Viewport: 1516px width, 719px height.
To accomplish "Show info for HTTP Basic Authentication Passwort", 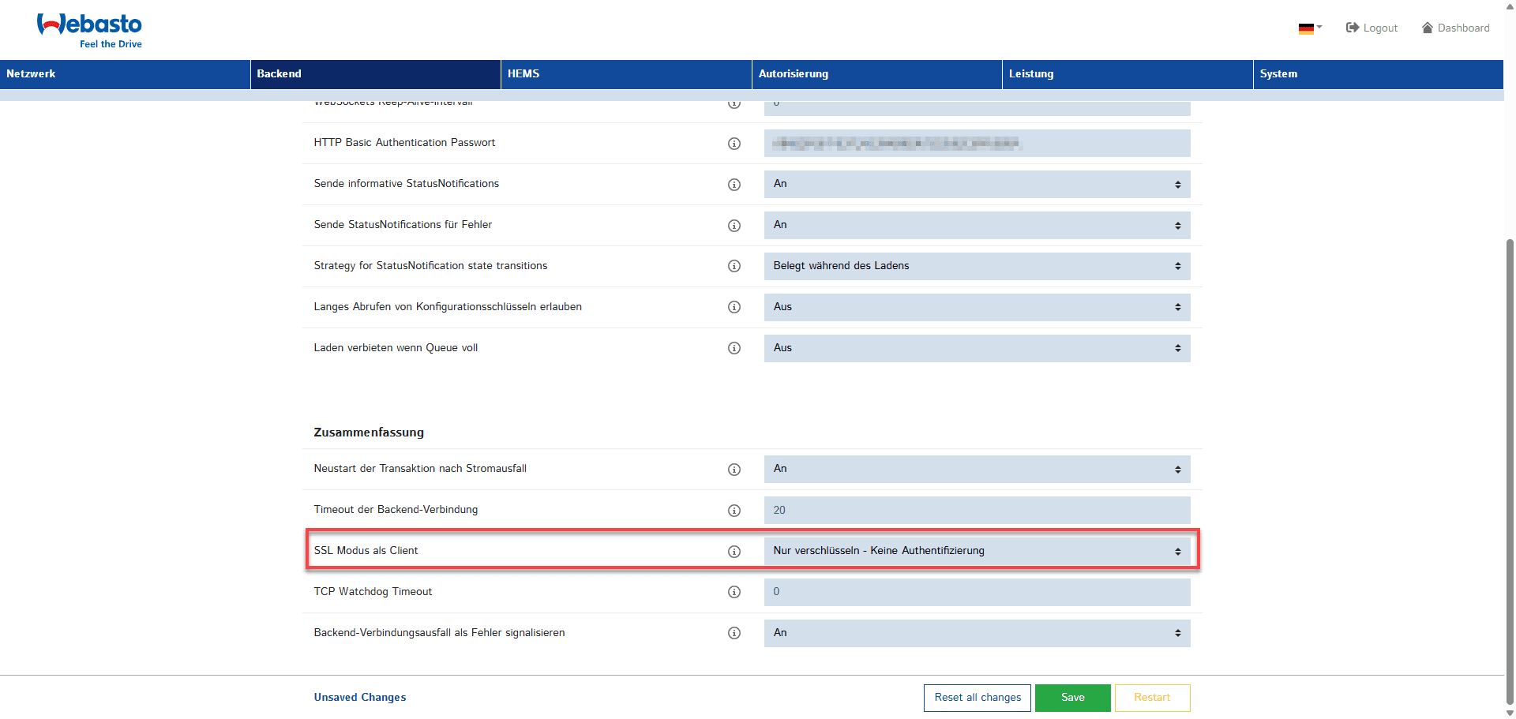I will (x=734, y=144).
